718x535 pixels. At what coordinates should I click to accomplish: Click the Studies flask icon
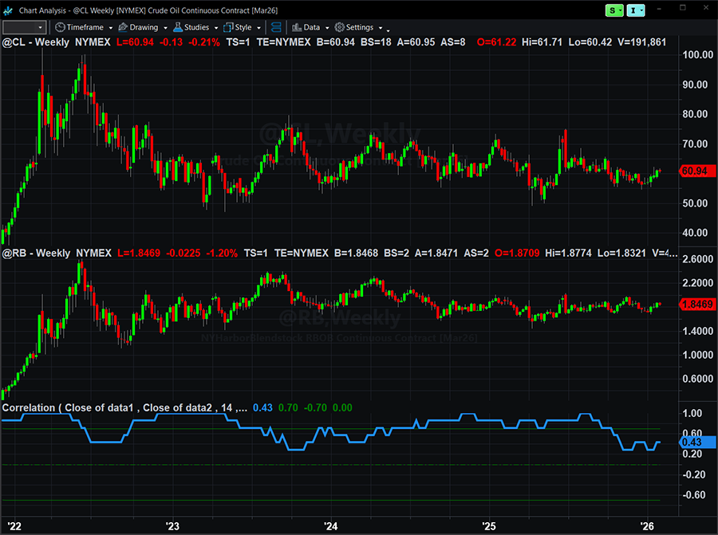(179, 27)
